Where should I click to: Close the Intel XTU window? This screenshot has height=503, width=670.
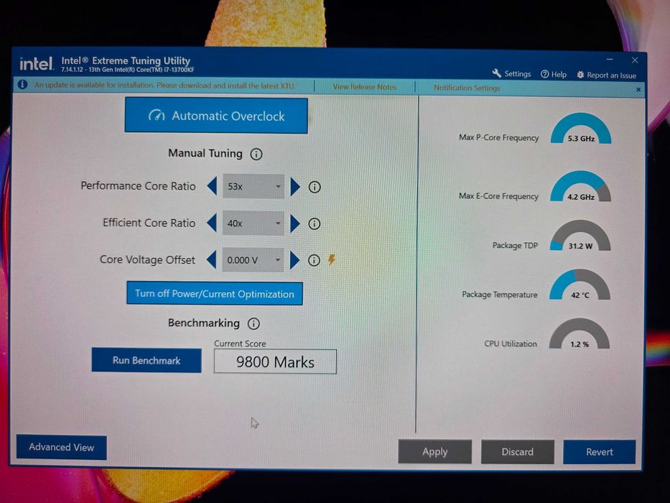[635, 60]
